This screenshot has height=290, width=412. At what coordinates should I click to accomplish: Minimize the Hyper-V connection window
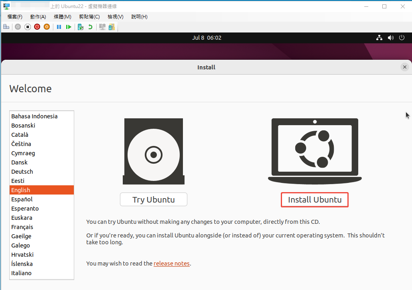[366, 6]
